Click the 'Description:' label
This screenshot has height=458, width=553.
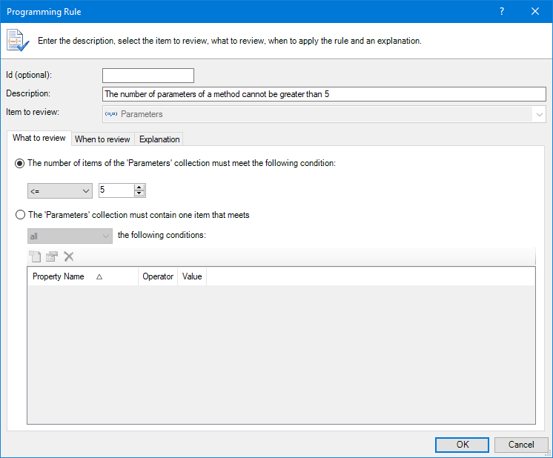click(28, 93)
